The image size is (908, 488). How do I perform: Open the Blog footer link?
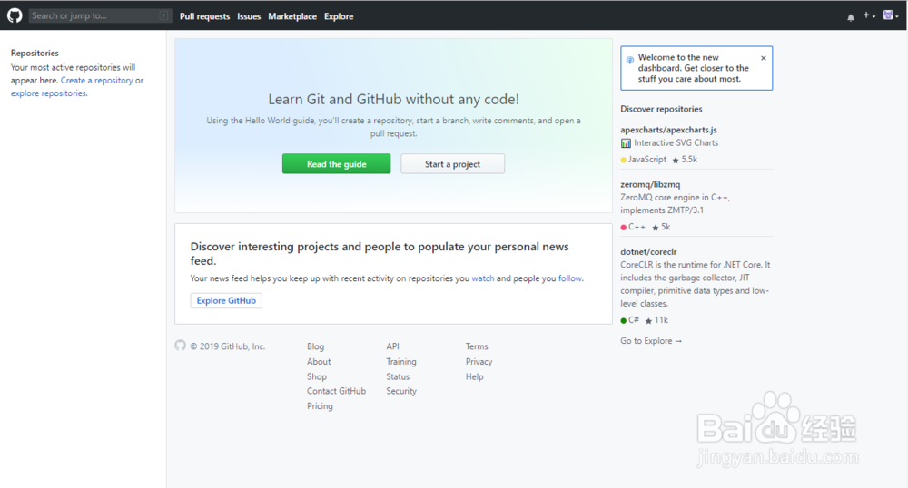tap(316, 346)
